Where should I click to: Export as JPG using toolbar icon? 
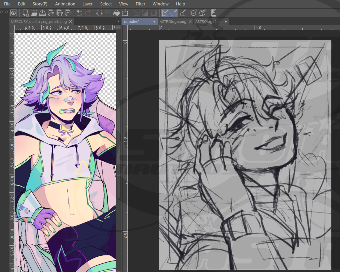click(x=51, y=13)
